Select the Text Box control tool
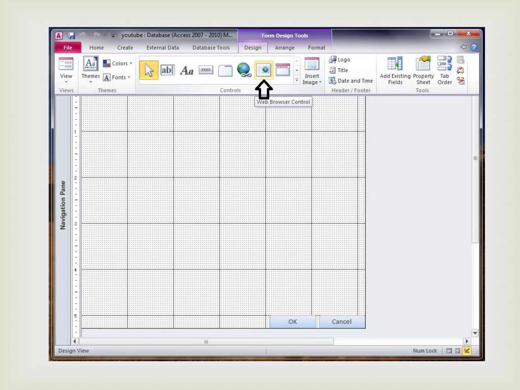 (x=167, y=70)
